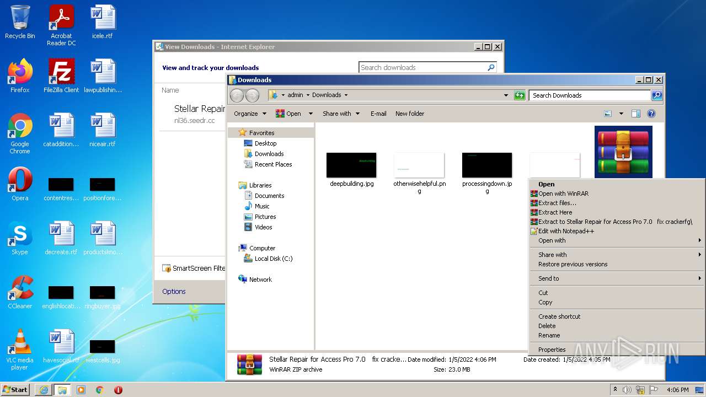The image size is (706, 397).
Task: Select Extract files... menu entry
Action: click(617, 203)
